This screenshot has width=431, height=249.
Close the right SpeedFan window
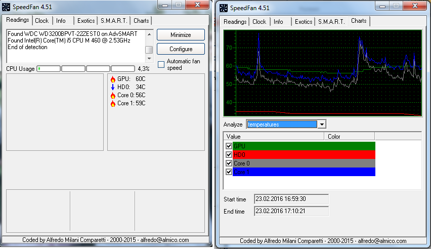click(x=415, y=6)
